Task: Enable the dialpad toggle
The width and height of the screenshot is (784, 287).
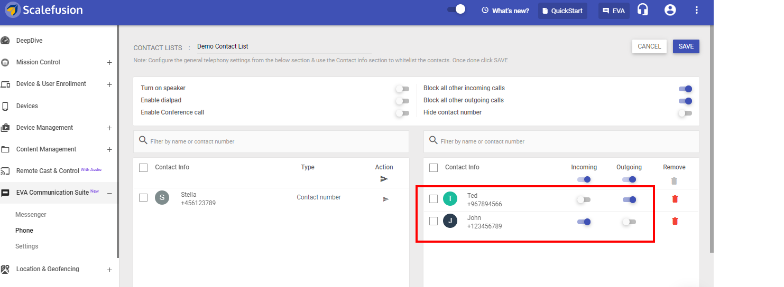Action: point(402,101)
